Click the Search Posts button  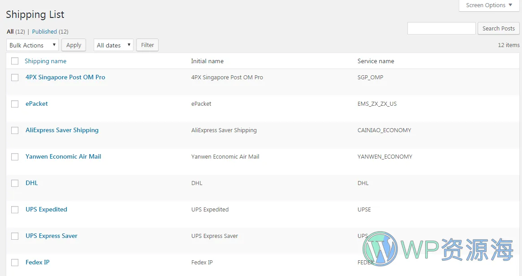click(498, 28)
